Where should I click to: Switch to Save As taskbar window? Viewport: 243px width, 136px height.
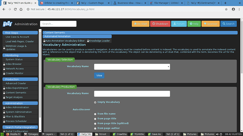(155, 134)
